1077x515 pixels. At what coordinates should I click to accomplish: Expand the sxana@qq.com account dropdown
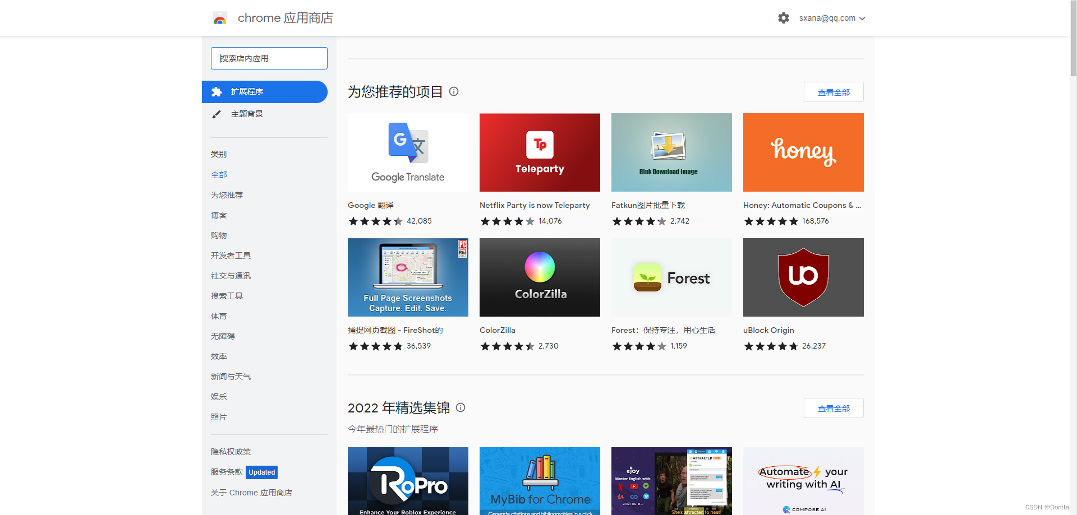[x=832, y=18]
